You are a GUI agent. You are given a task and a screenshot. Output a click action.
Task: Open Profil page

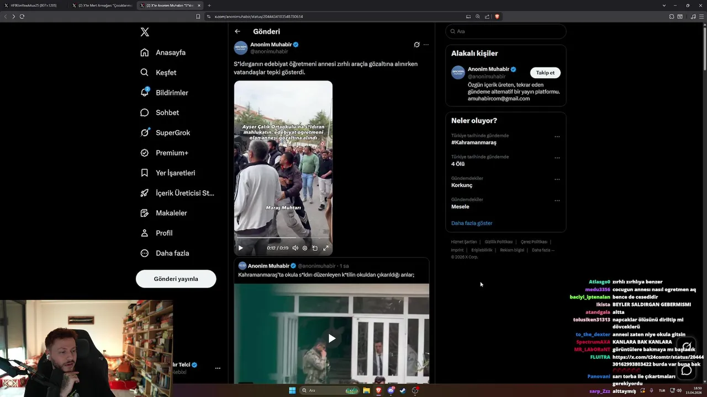[156, 233]
